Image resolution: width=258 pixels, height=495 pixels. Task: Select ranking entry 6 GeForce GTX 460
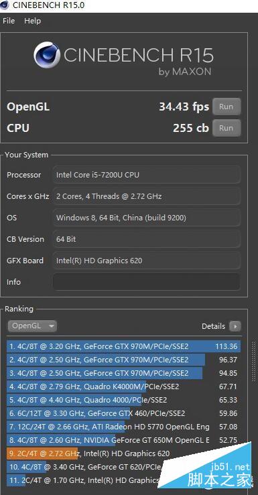[x=123, y=413]
